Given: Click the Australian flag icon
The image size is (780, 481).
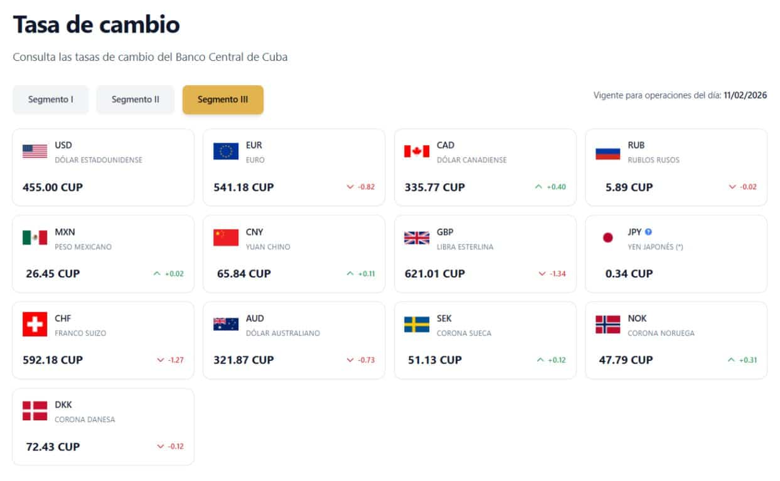Looking at the screenshot, I should pos(226,324).
